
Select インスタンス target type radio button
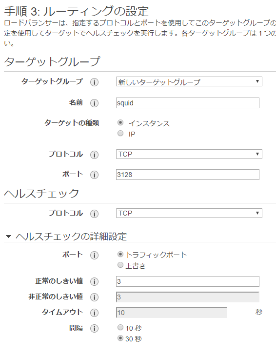pos(120,122)
